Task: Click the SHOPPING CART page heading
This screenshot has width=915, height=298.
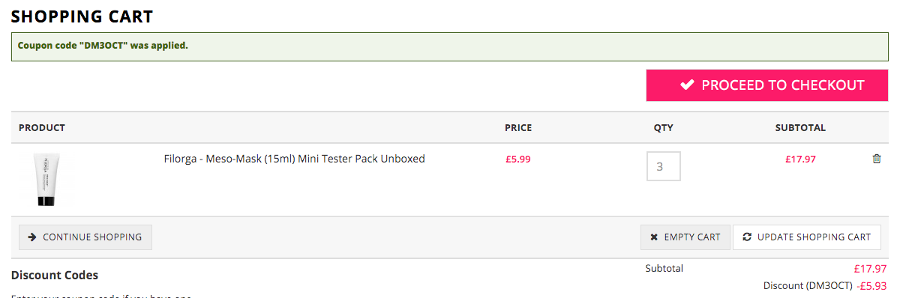Action: coord(82,16)
